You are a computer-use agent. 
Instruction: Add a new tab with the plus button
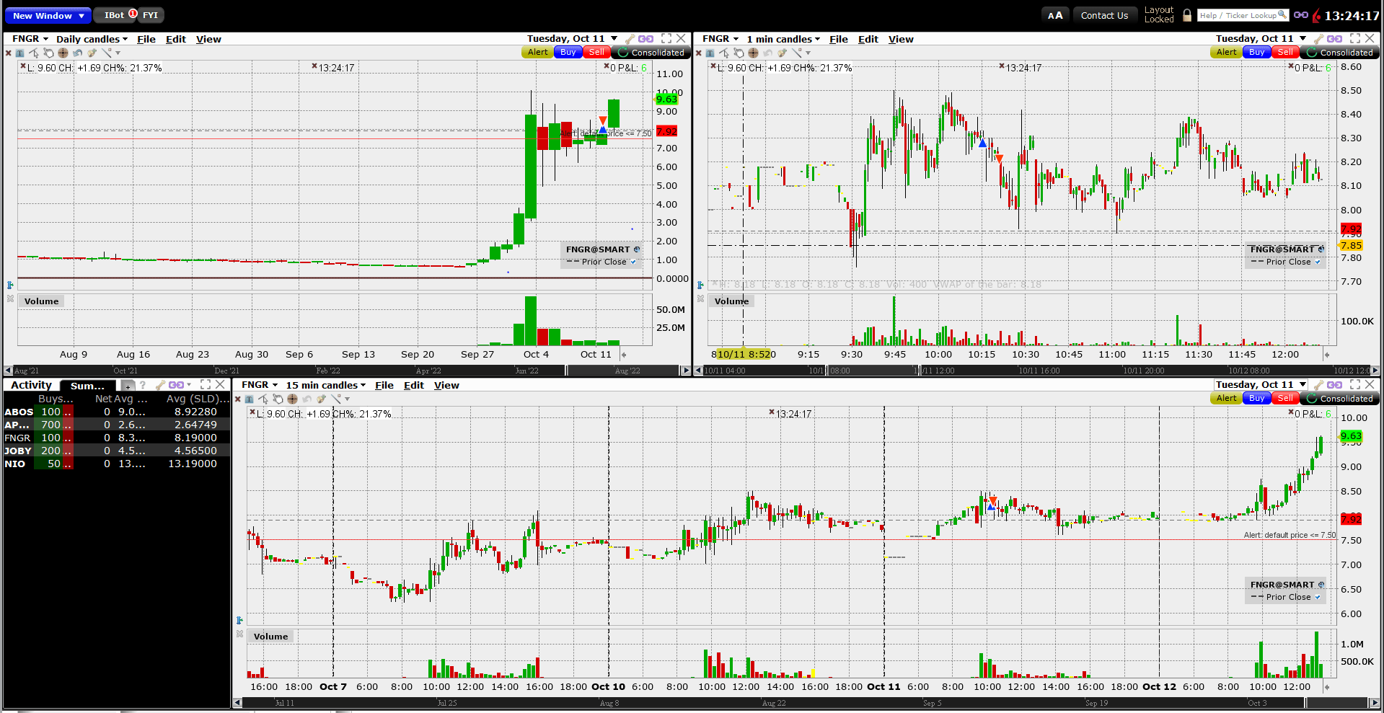click(127, 386)
